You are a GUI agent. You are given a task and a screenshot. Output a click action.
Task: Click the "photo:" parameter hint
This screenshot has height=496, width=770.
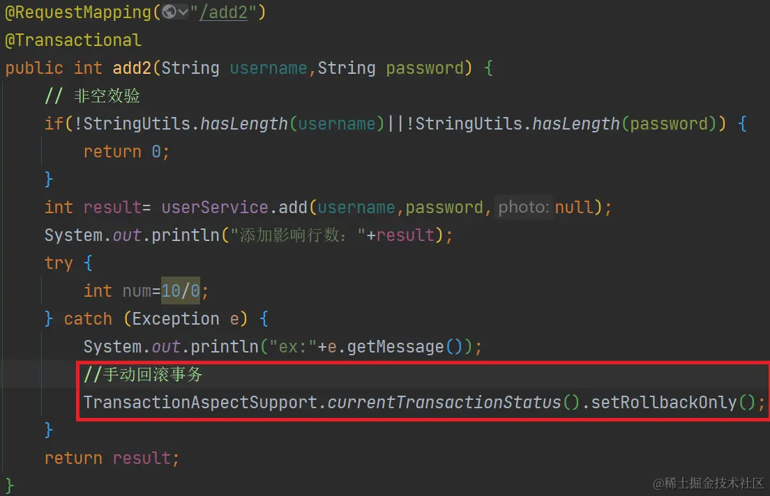pos(524,207)
